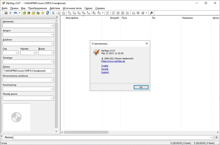This screenshot has height=145, width=220.
Task: Close the filter bar with its x
Action: pos(2,136)
